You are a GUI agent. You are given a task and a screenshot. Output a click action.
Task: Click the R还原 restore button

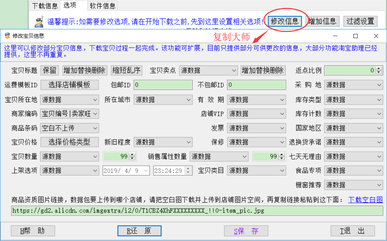pyautogui.click(x=139, y=231)
